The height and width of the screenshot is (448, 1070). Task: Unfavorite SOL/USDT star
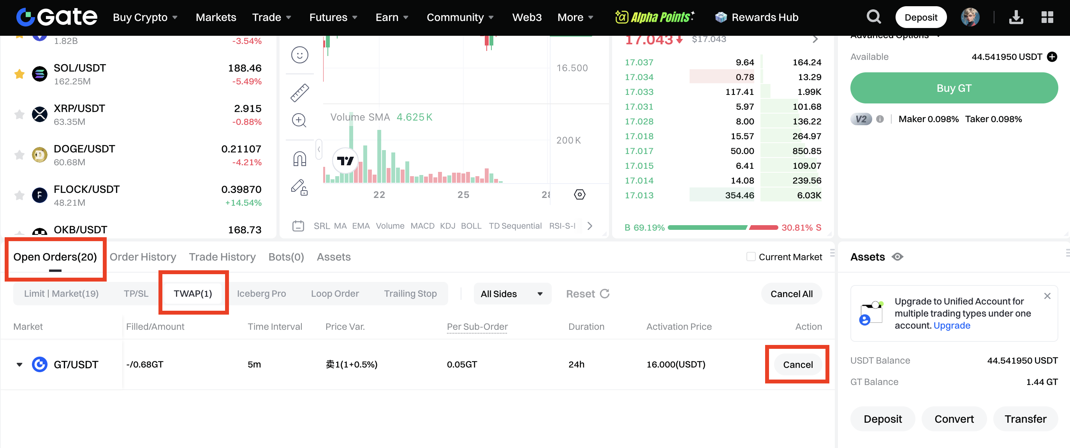point(19,74)
